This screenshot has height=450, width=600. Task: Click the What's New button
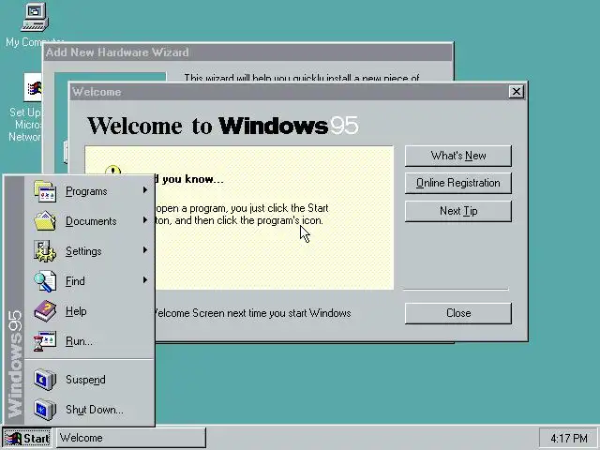pyautogui.click(x=458, y=156)
